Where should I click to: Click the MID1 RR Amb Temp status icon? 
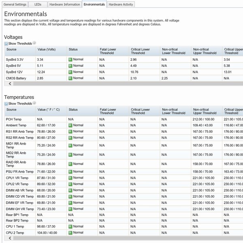70,145
